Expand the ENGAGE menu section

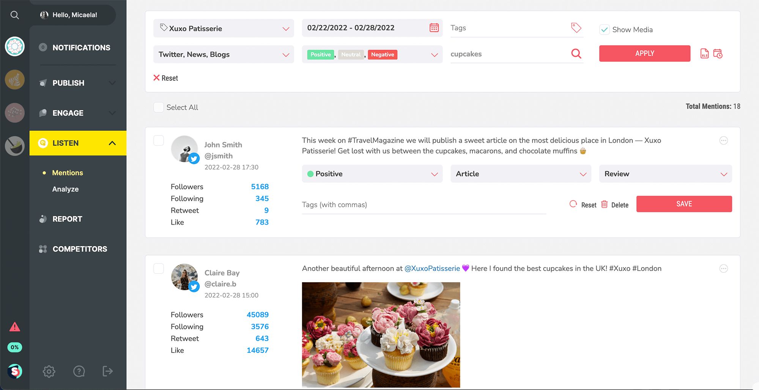tap(78, 113)
